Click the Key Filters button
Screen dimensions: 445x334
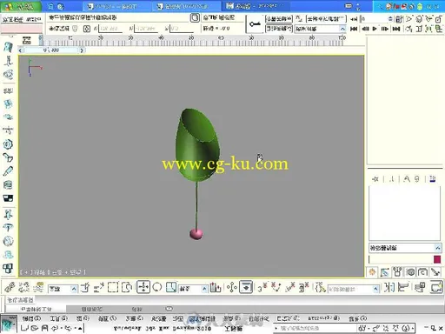(326, 19)
